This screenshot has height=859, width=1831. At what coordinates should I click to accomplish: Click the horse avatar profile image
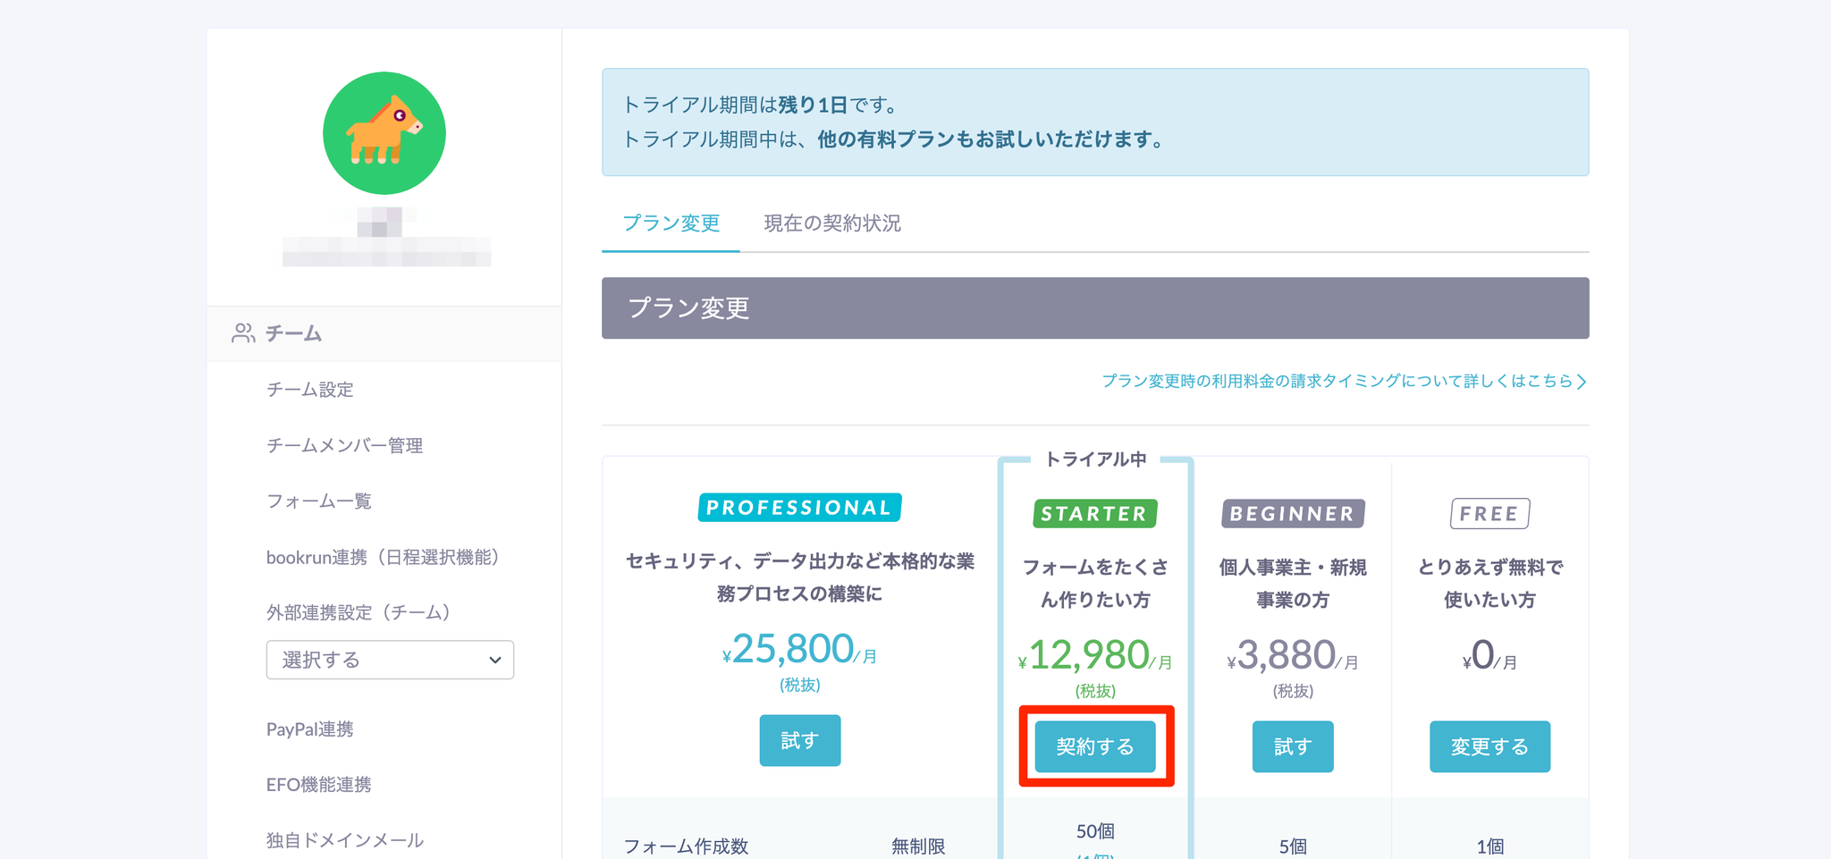(384, 133)
